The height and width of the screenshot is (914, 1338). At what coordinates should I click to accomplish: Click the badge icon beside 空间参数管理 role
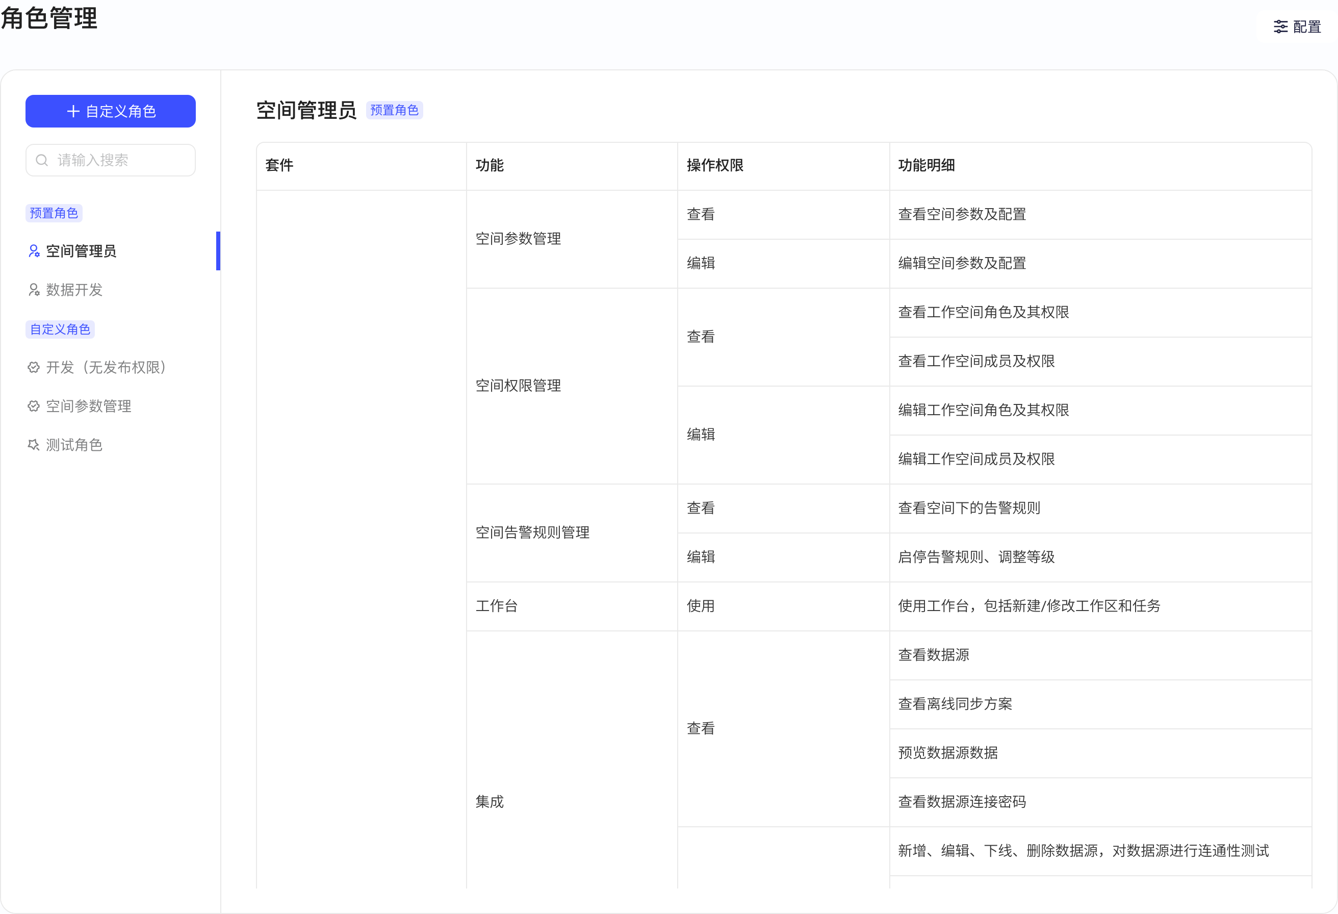coord(34,406)
